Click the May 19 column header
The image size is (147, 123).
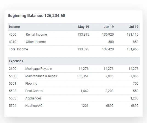(84, 27)
